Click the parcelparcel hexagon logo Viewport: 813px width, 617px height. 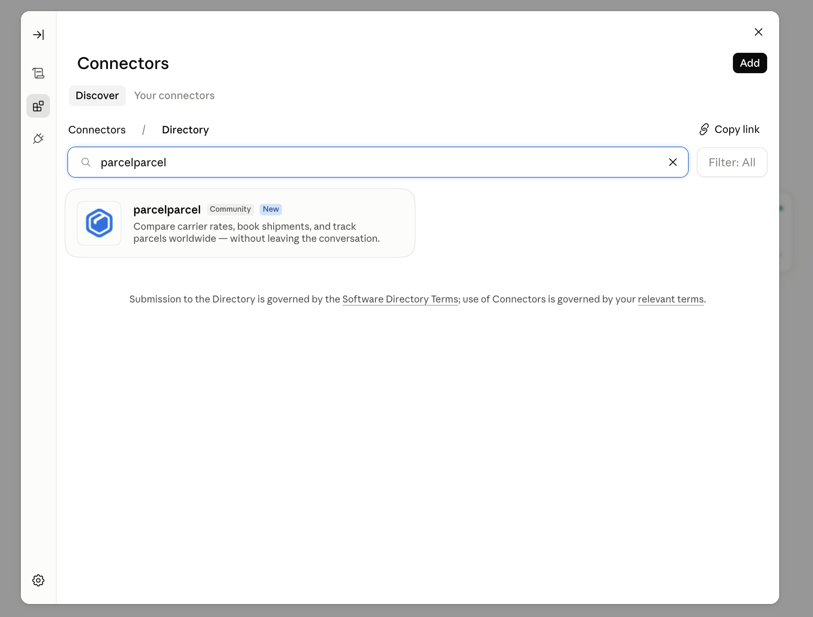coord(99,223)
